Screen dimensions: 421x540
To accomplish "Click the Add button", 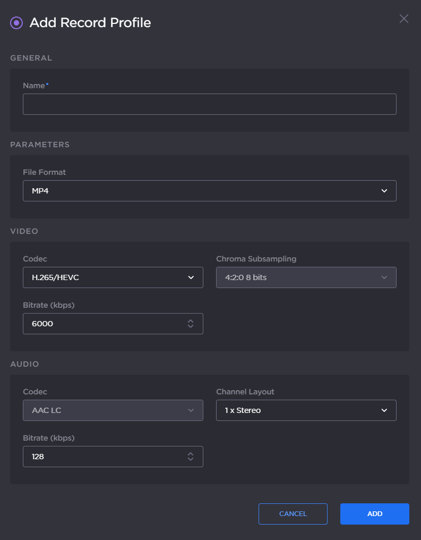I will click(x=374, y=513).
